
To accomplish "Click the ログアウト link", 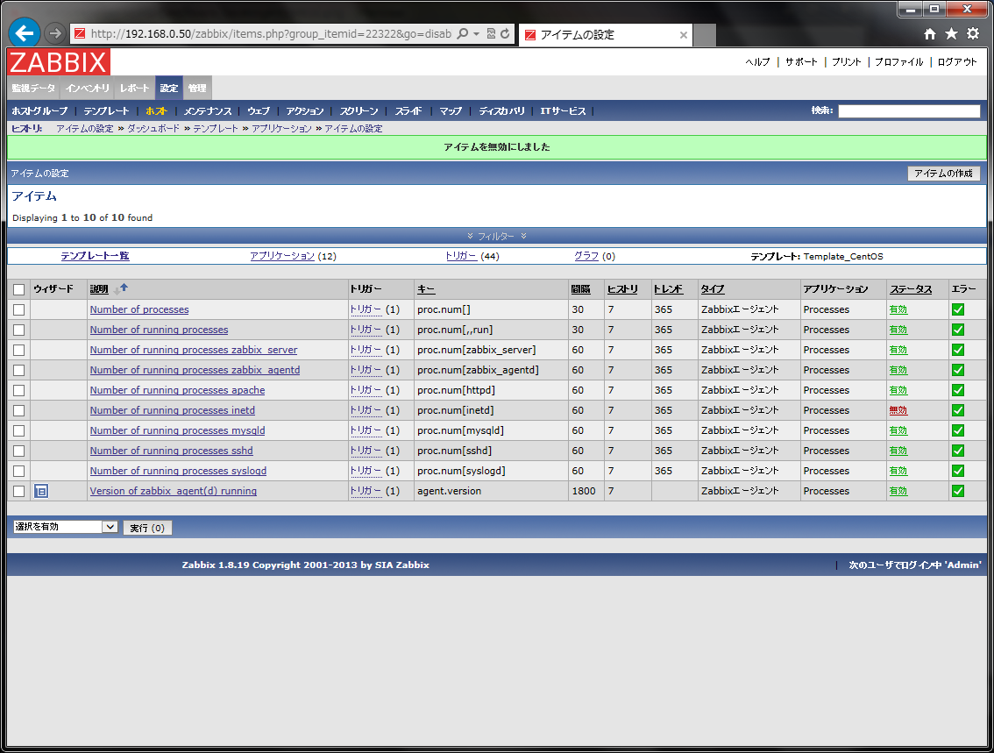I will [957, 61].
